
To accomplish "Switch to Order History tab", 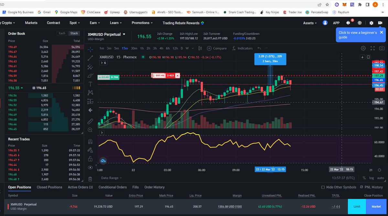I will pos(155,187).
